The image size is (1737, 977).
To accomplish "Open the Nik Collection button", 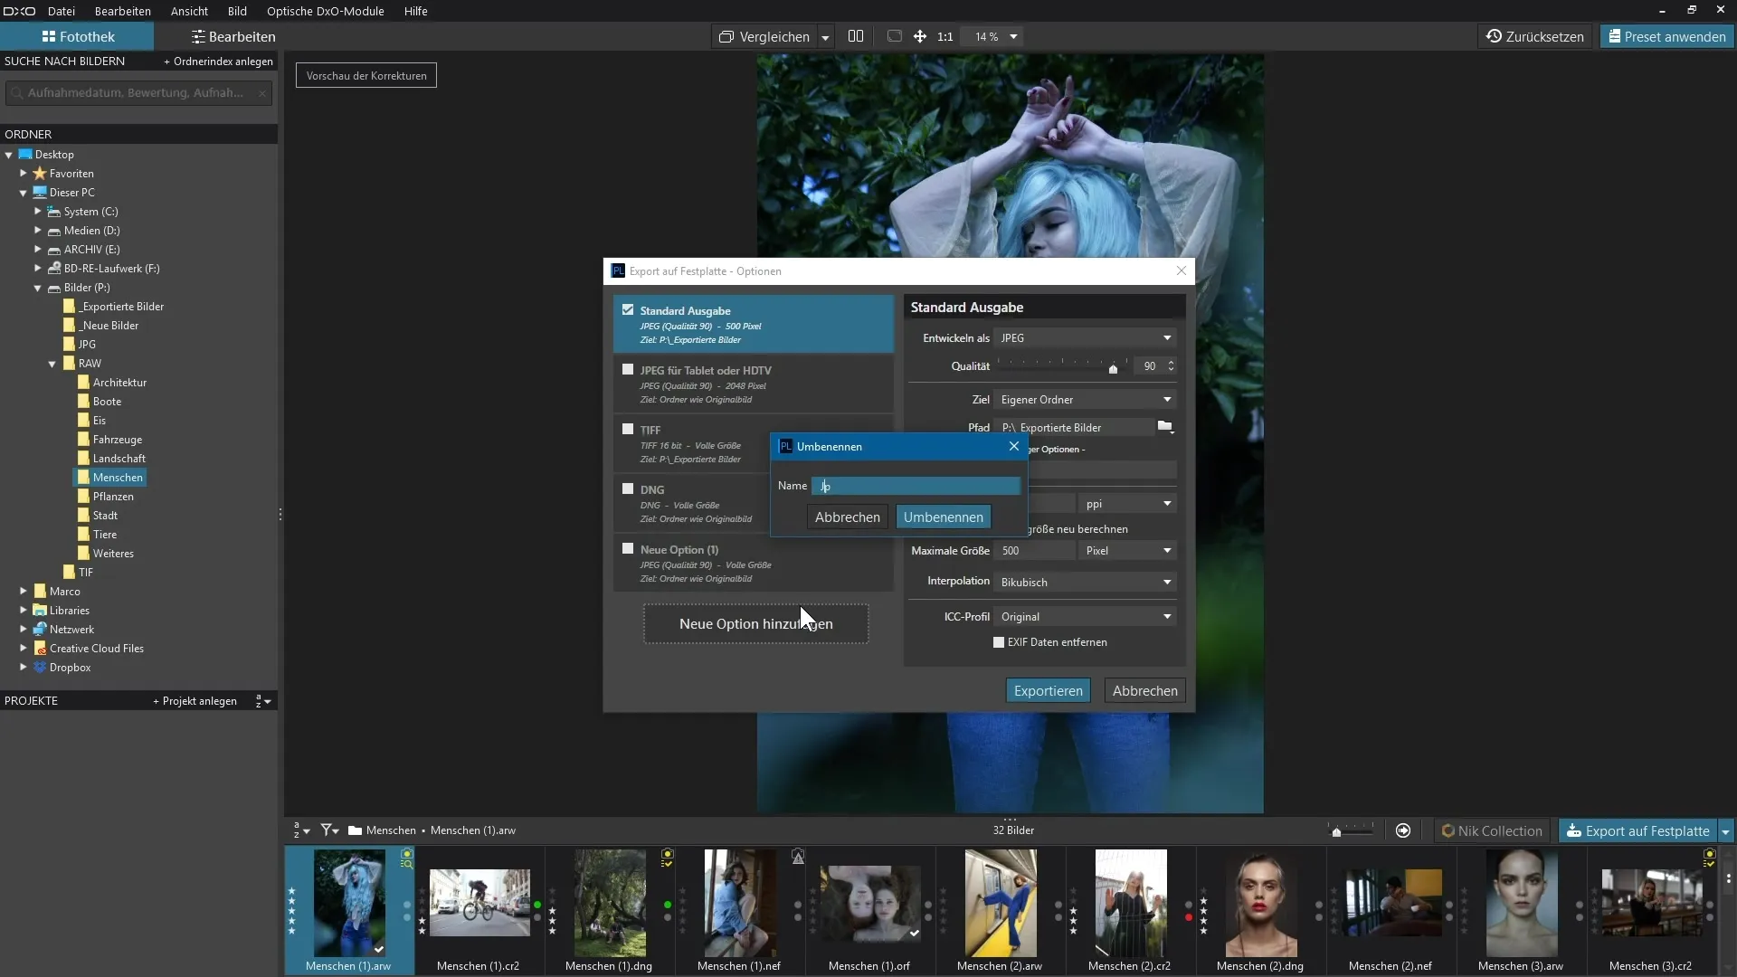I will [1492, 830].
